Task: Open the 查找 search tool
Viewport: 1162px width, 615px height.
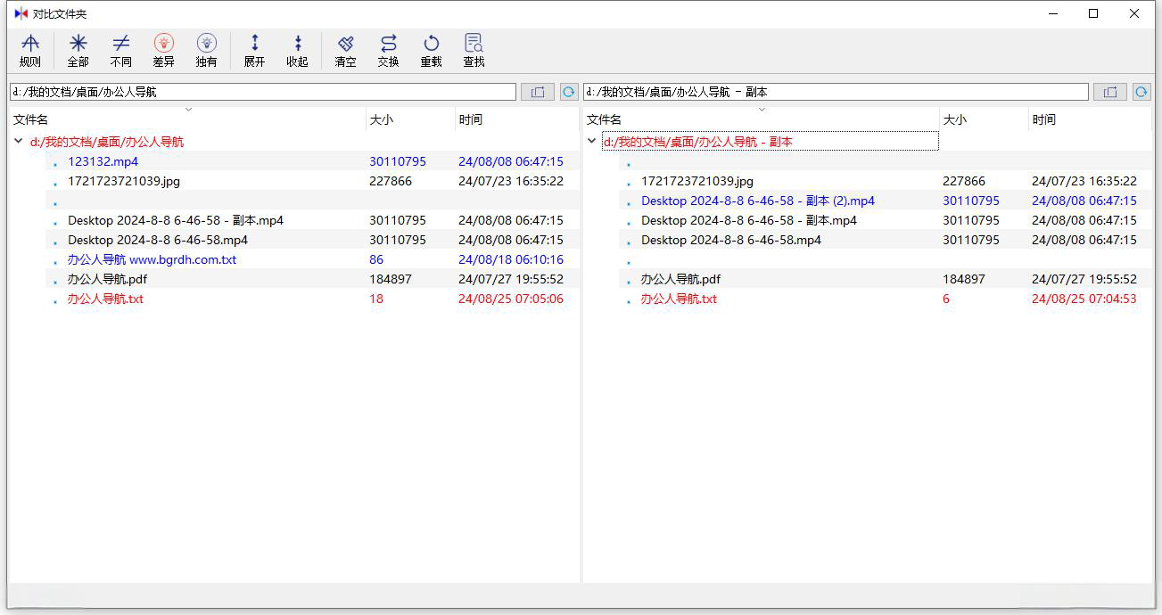Action: point(474,51)
